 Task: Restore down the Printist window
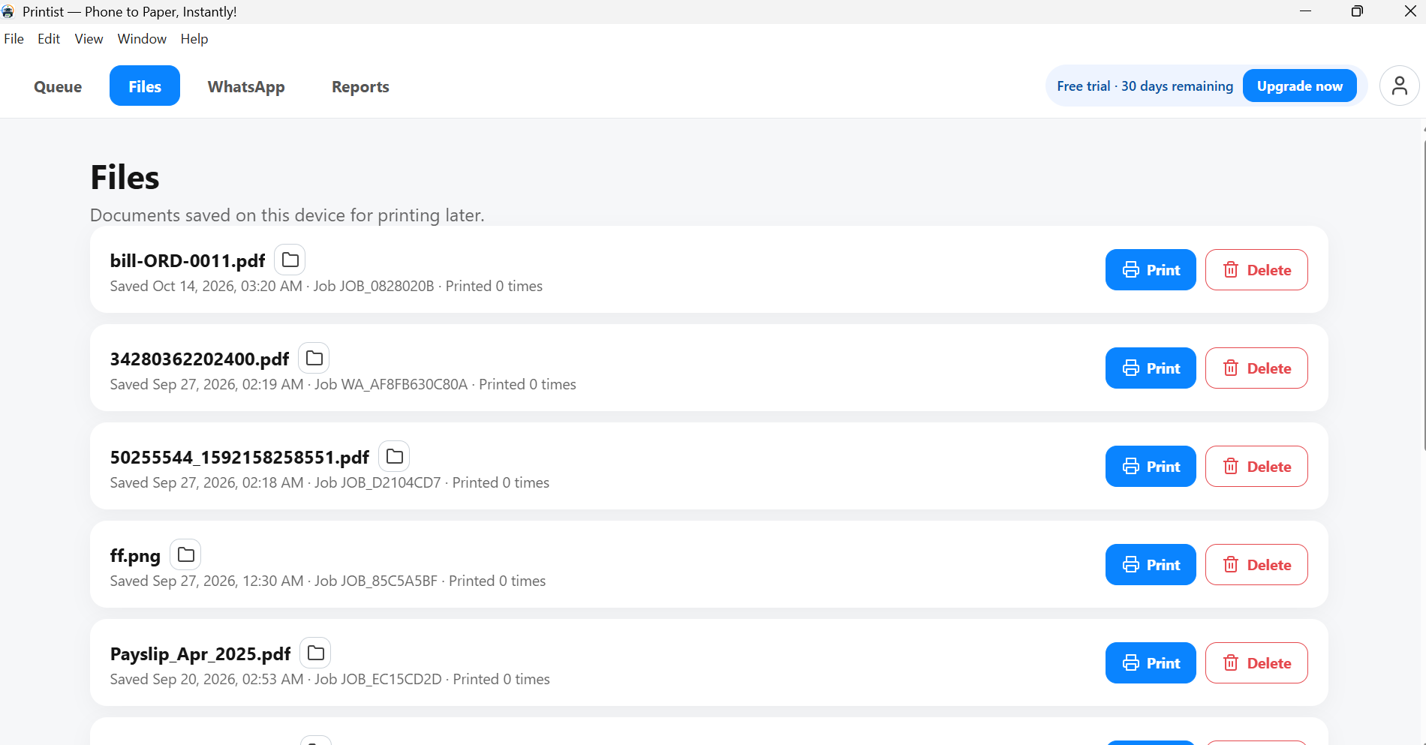(1357, 11)
